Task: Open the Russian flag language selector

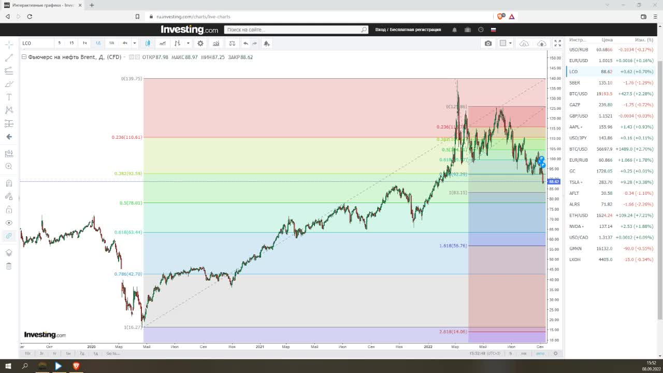Action: 494,30
